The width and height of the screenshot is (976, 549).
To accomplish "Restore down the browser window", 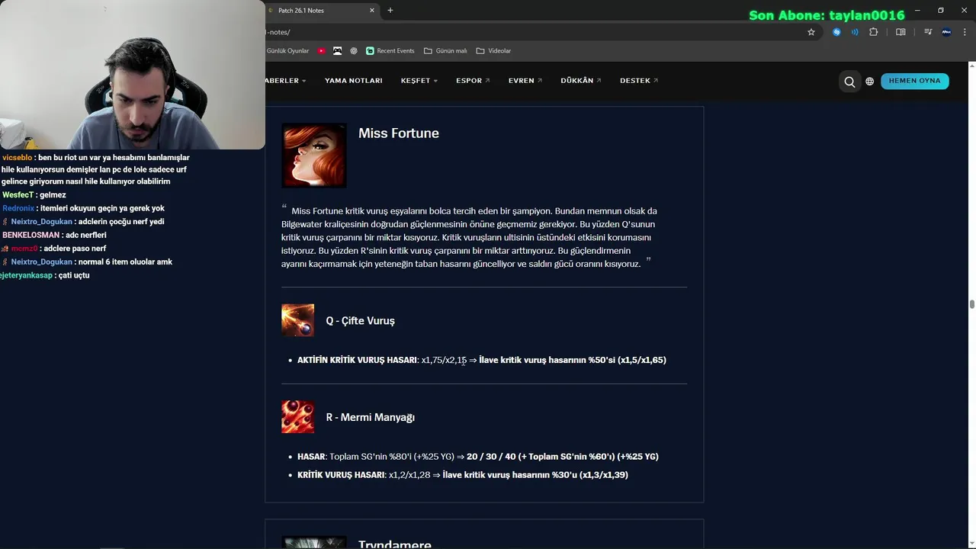I will (x=941, y=10).
